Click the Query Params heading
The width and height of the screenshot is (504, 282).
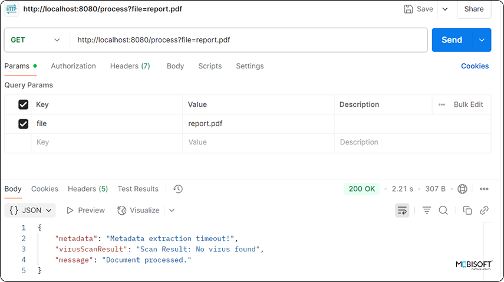click(x=29, y=85)
